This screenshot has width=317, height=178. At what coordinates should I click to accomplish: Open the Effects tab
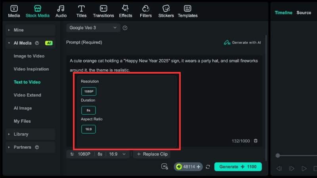[x=125, y=11]
